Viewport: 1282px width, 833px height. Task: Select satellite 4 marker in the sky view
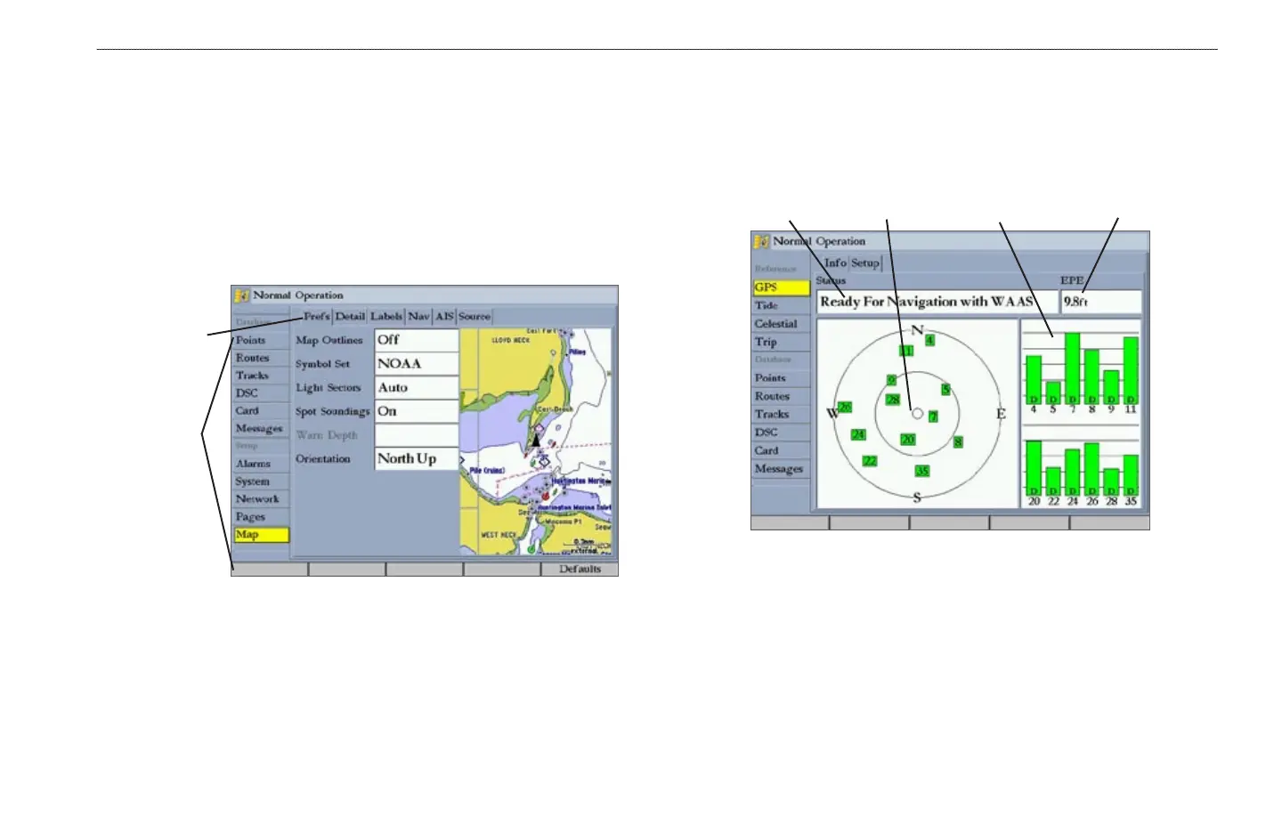(929, 340)
